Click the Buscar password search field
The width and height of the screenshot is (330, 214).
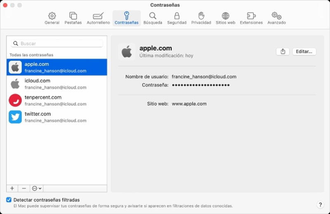click(x=57, y=44)
